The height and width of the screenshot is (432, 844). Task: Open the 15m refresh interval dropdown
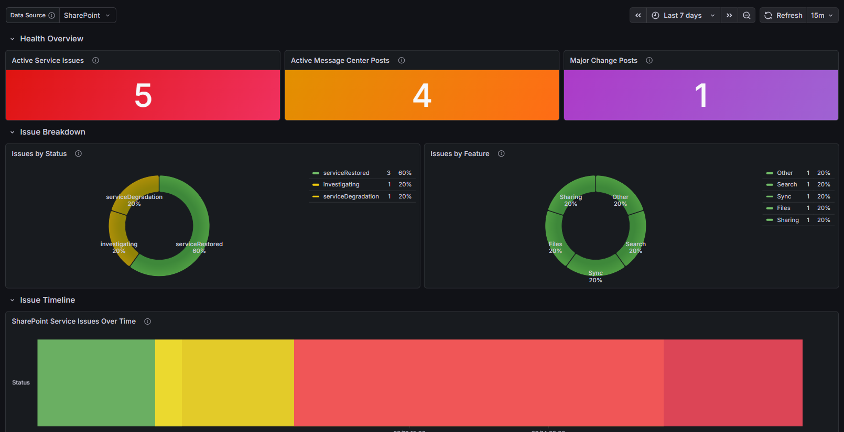click(822, 15)
